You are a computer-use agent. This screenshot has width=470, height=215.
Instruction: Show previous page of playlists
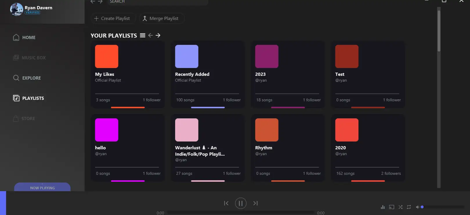150,35
